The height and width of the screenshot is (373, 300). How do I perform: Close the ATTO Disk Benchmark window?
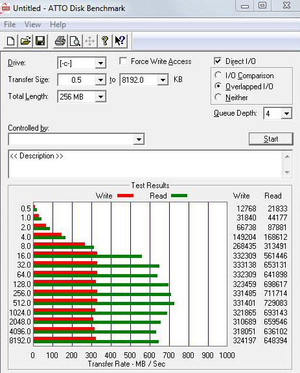click(x=286, y=6)
